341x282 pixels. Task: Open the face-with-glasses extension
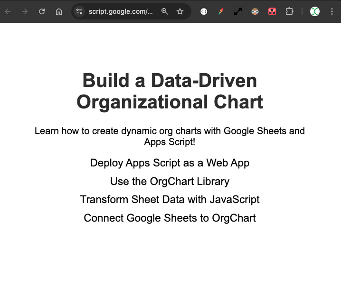point(255,11)
